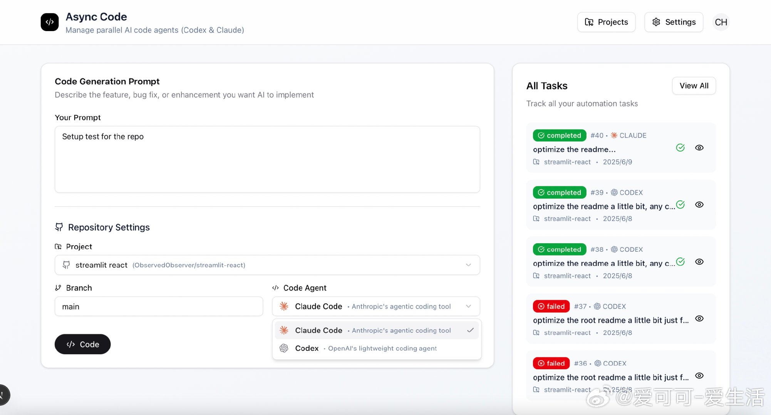Image resolution: width=771 pixels, height=415 pixels.
Task: Click the green check icon on task #38
Action: 680,262
